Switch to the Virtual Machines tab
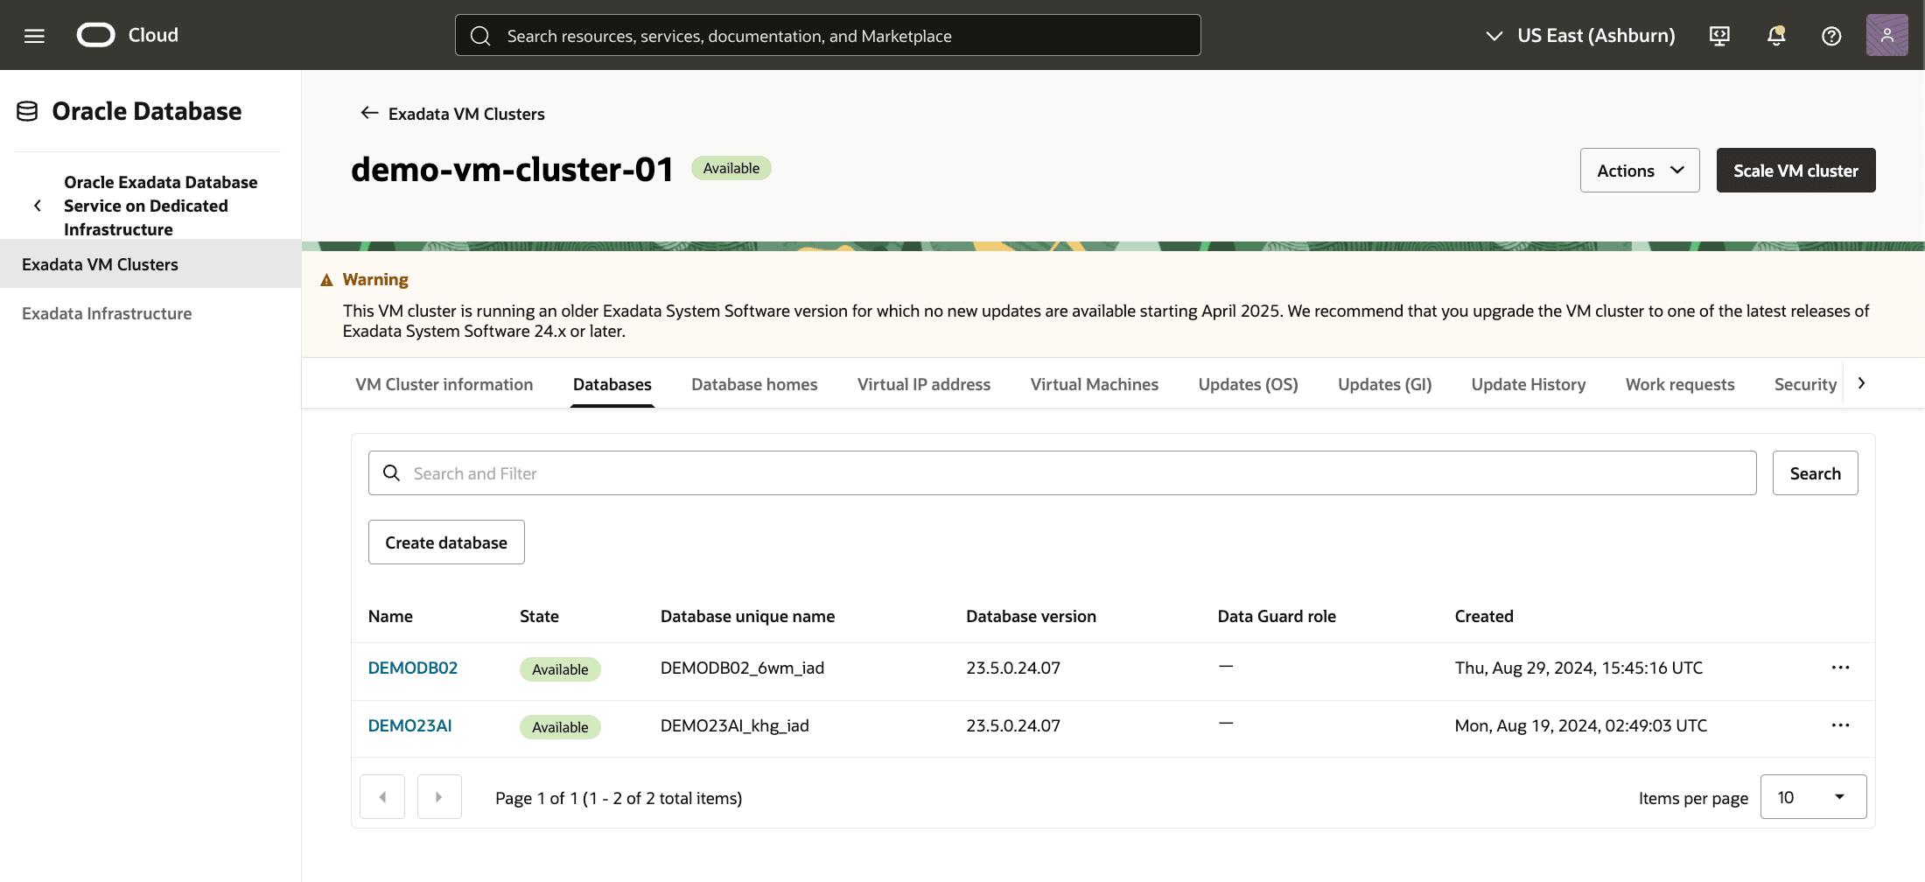 click(1094, 384)
